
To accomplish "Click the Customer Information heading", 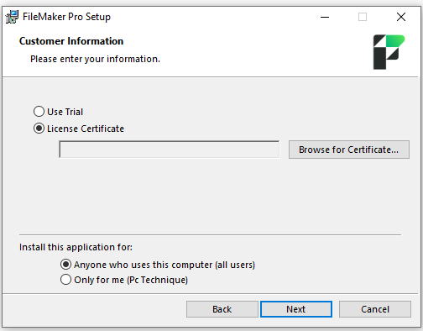I will click(71, 41).
